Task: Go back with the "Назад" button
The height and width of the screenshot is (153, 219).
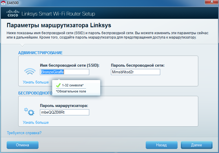Action: point(161,145)
